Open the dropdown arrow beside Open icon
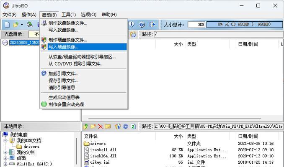284x167 pixels. [x=22, y=25]
